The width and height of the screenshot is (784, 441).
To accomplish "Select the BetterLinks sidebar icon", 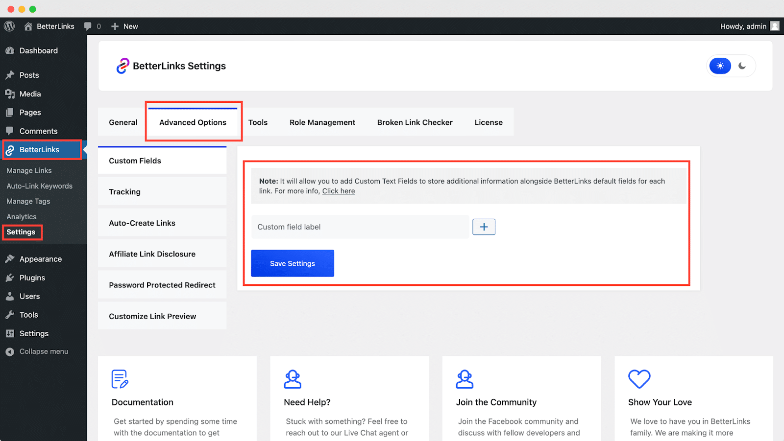I will coord(10,150).
